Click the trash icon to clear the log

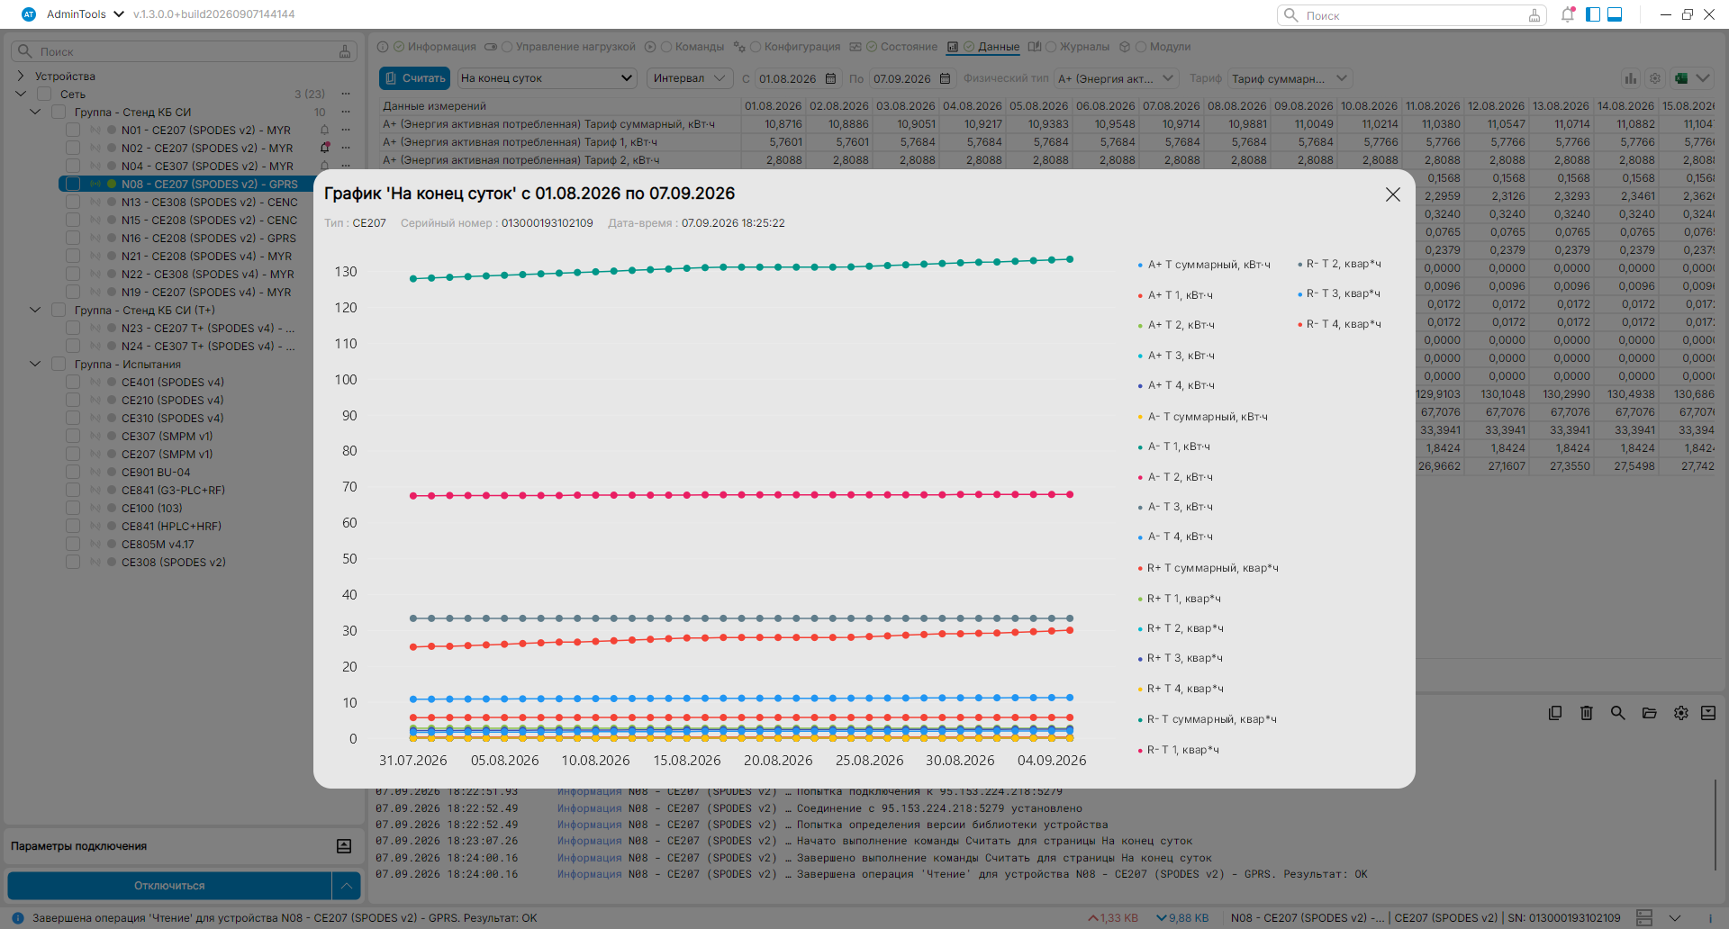[x=1587, y=713]
